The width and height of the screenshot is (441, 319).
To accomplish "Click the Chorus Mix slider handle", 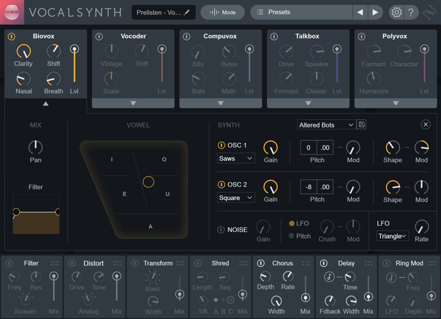I will point(306,298).
